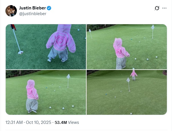
Task: Click the blue verified badge
Action: [49, 8]
